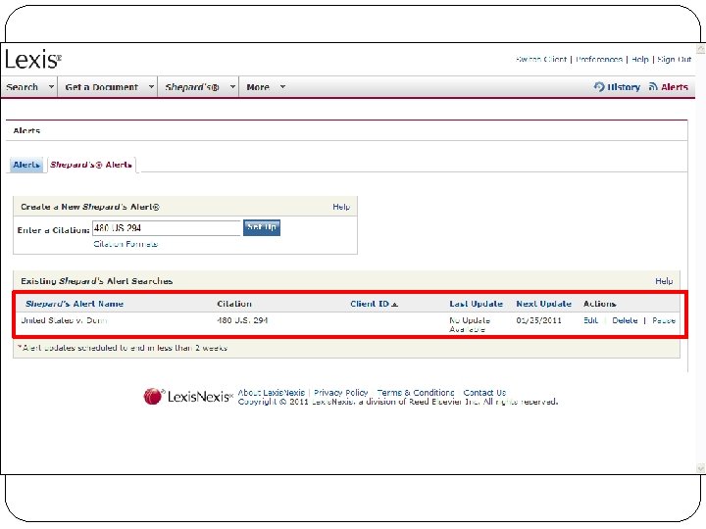Open About LexisNexis footer link

(271, 392)
